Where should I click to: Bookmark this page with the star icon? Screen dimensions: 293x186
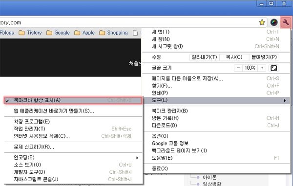[x=262, y=22]
